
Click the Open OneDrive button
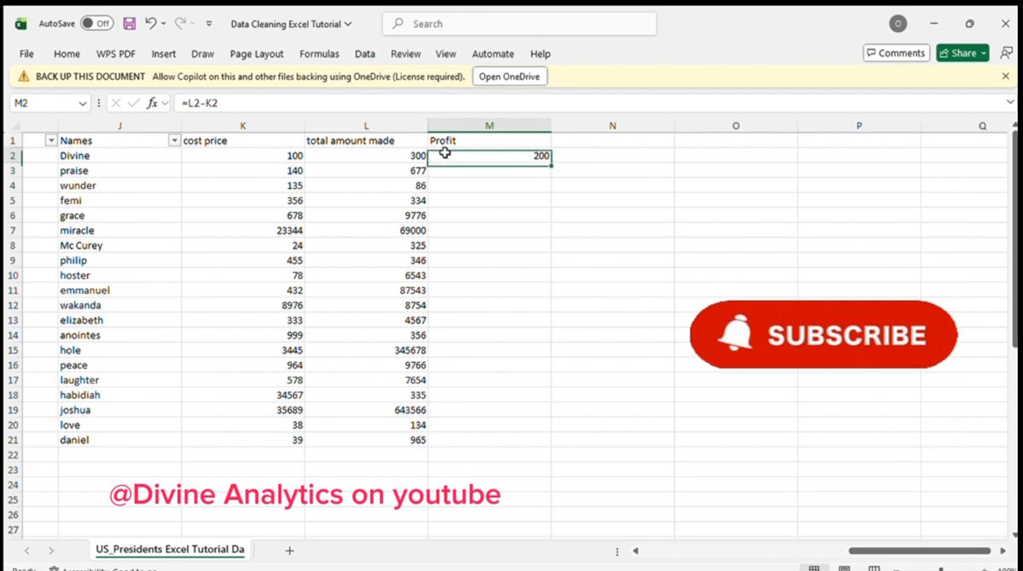point(509,76)
